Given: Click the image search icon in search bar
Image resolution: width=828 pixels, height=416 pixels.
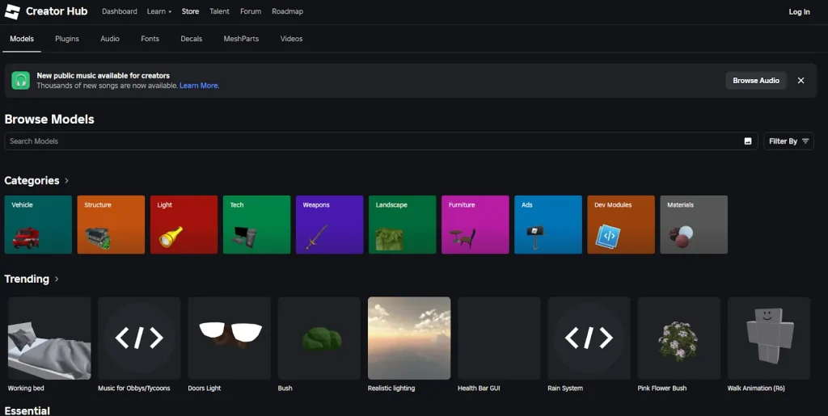Looking at the screenshot, I should point(748,141).
